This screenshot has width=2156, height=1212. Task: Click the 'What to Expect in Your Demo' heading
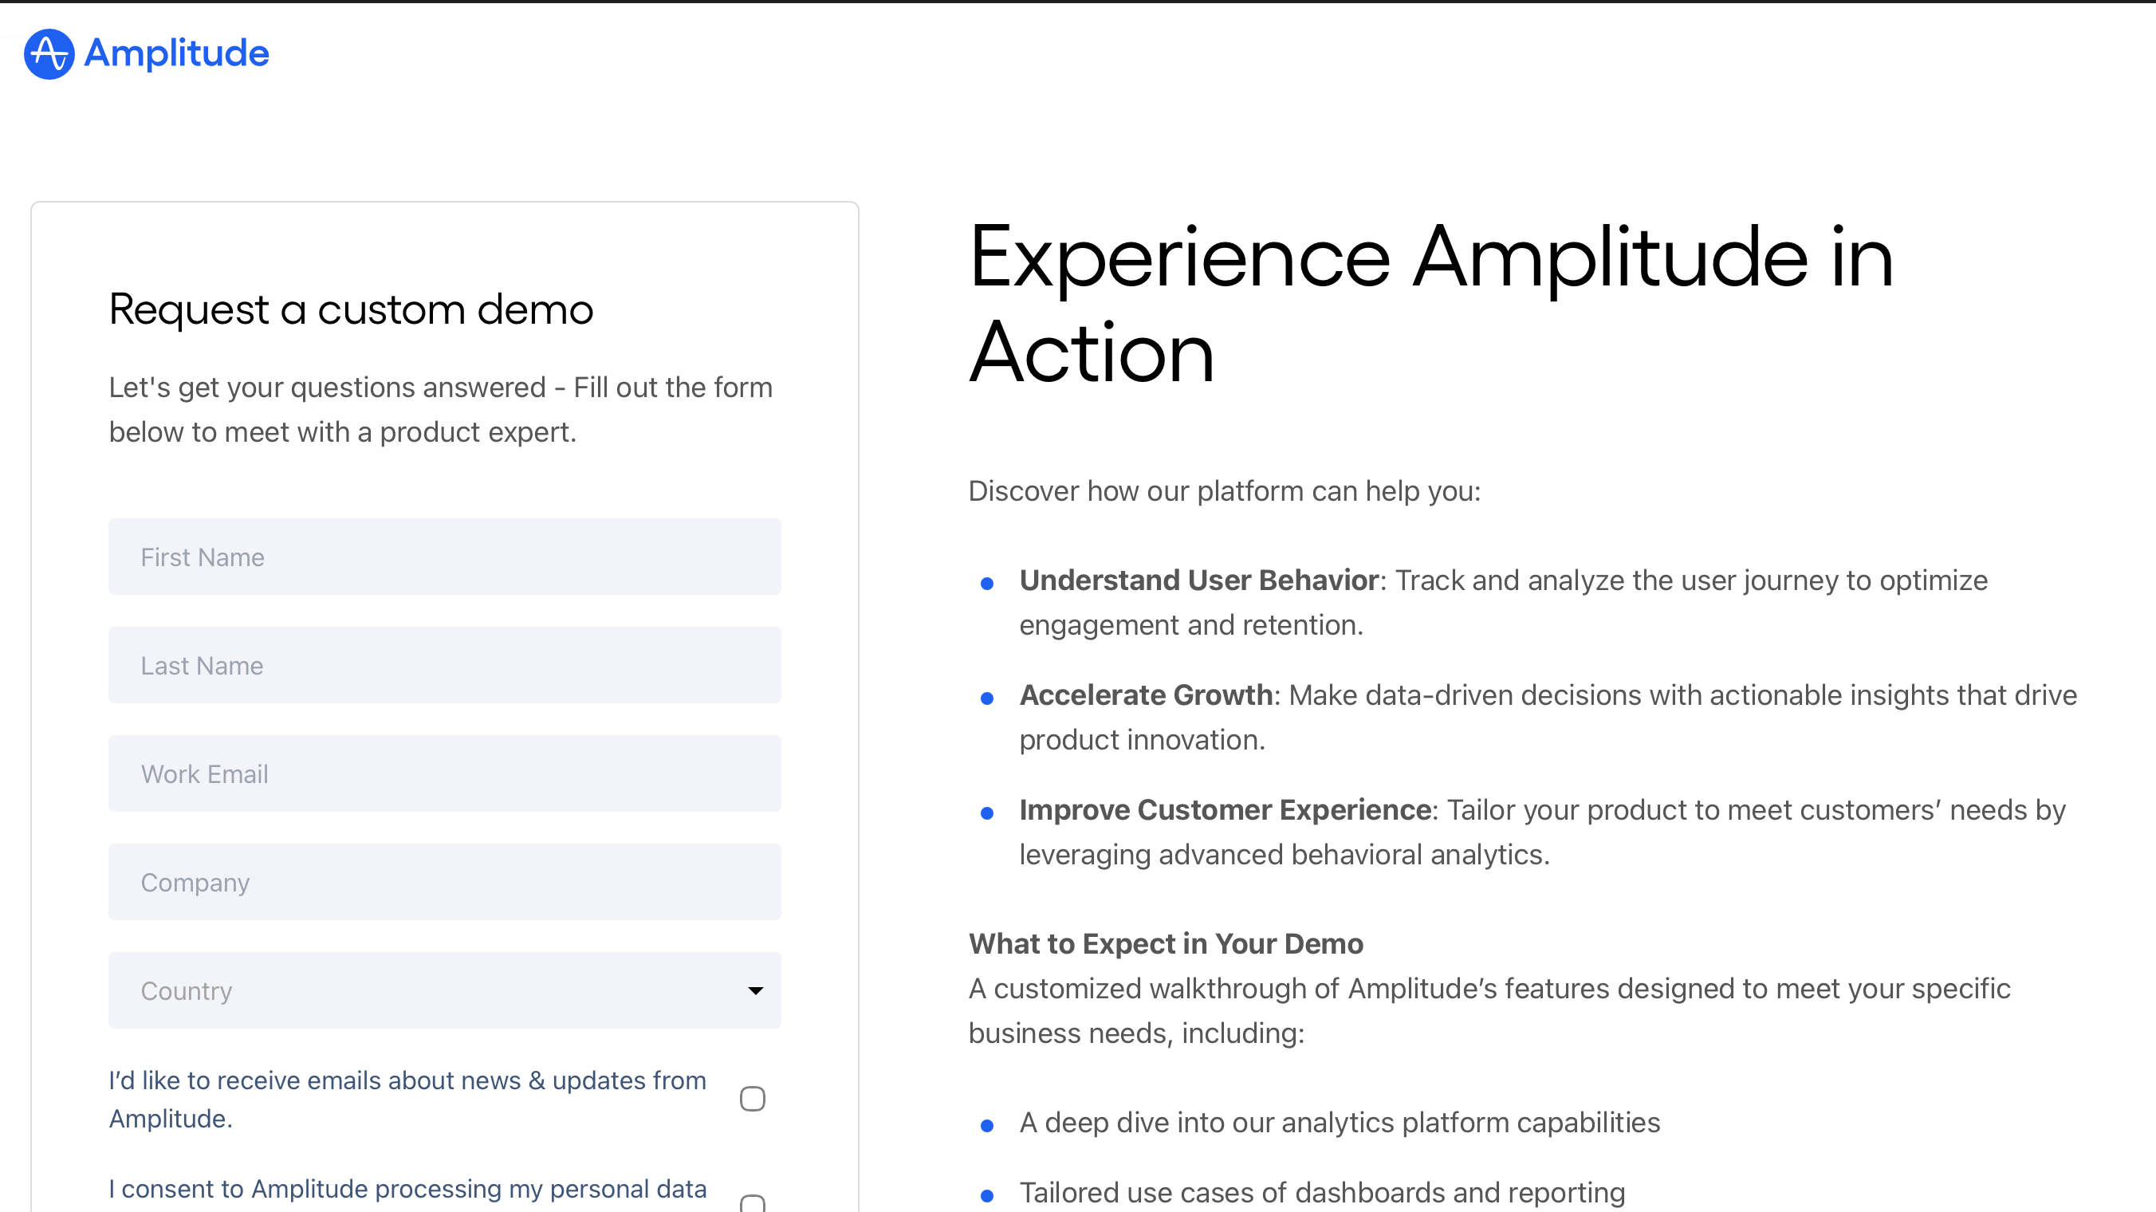tap(1165, 943)
